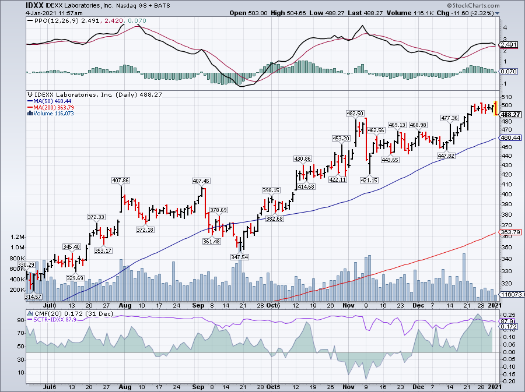Click the Chg -11.60 (-2.32%) value
Viewport: 525px width, 392px height.
click(x=466, y=13)
